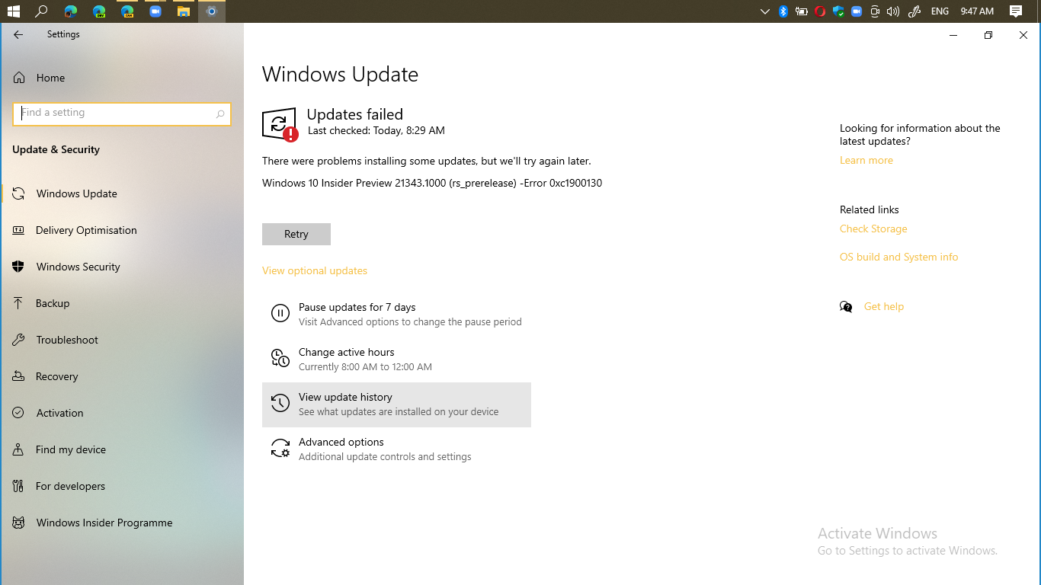This screenshot has height=585, width=1041.
Task: Click the error text 0xc1900130 line
Action: tap(432, 183)
